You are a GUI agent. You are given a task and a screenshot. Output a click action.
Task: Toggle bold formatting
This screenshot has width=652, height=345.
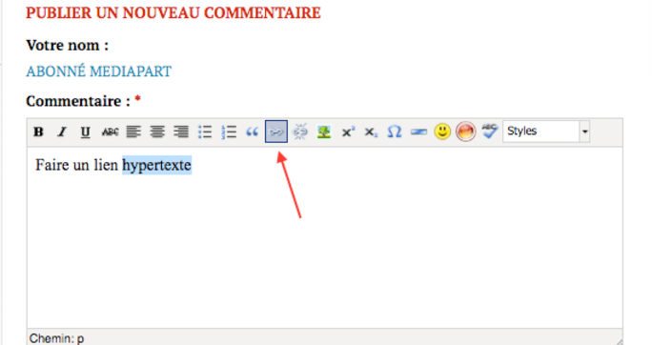[x=39, y=132]
